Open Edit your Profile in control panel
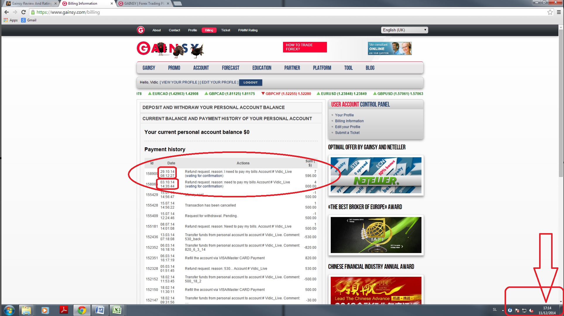 click(x=347, y=127)
